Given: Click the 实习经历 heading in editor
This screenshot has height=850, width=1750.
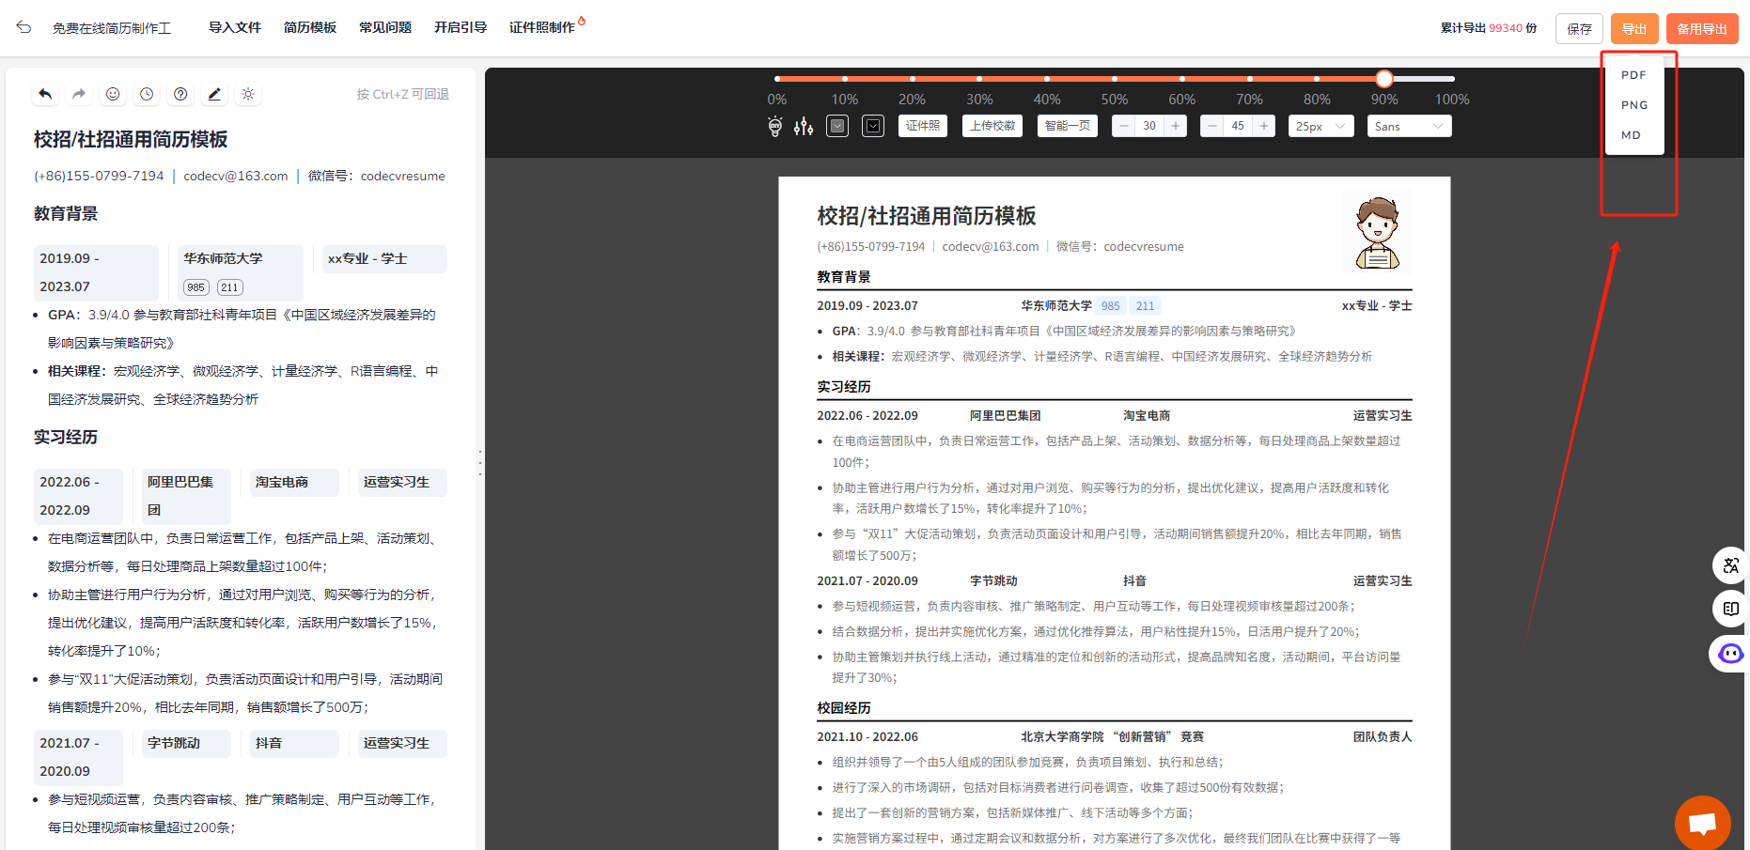Looking at the screenshot, I should pyautogui.click(x=66, y=437).
